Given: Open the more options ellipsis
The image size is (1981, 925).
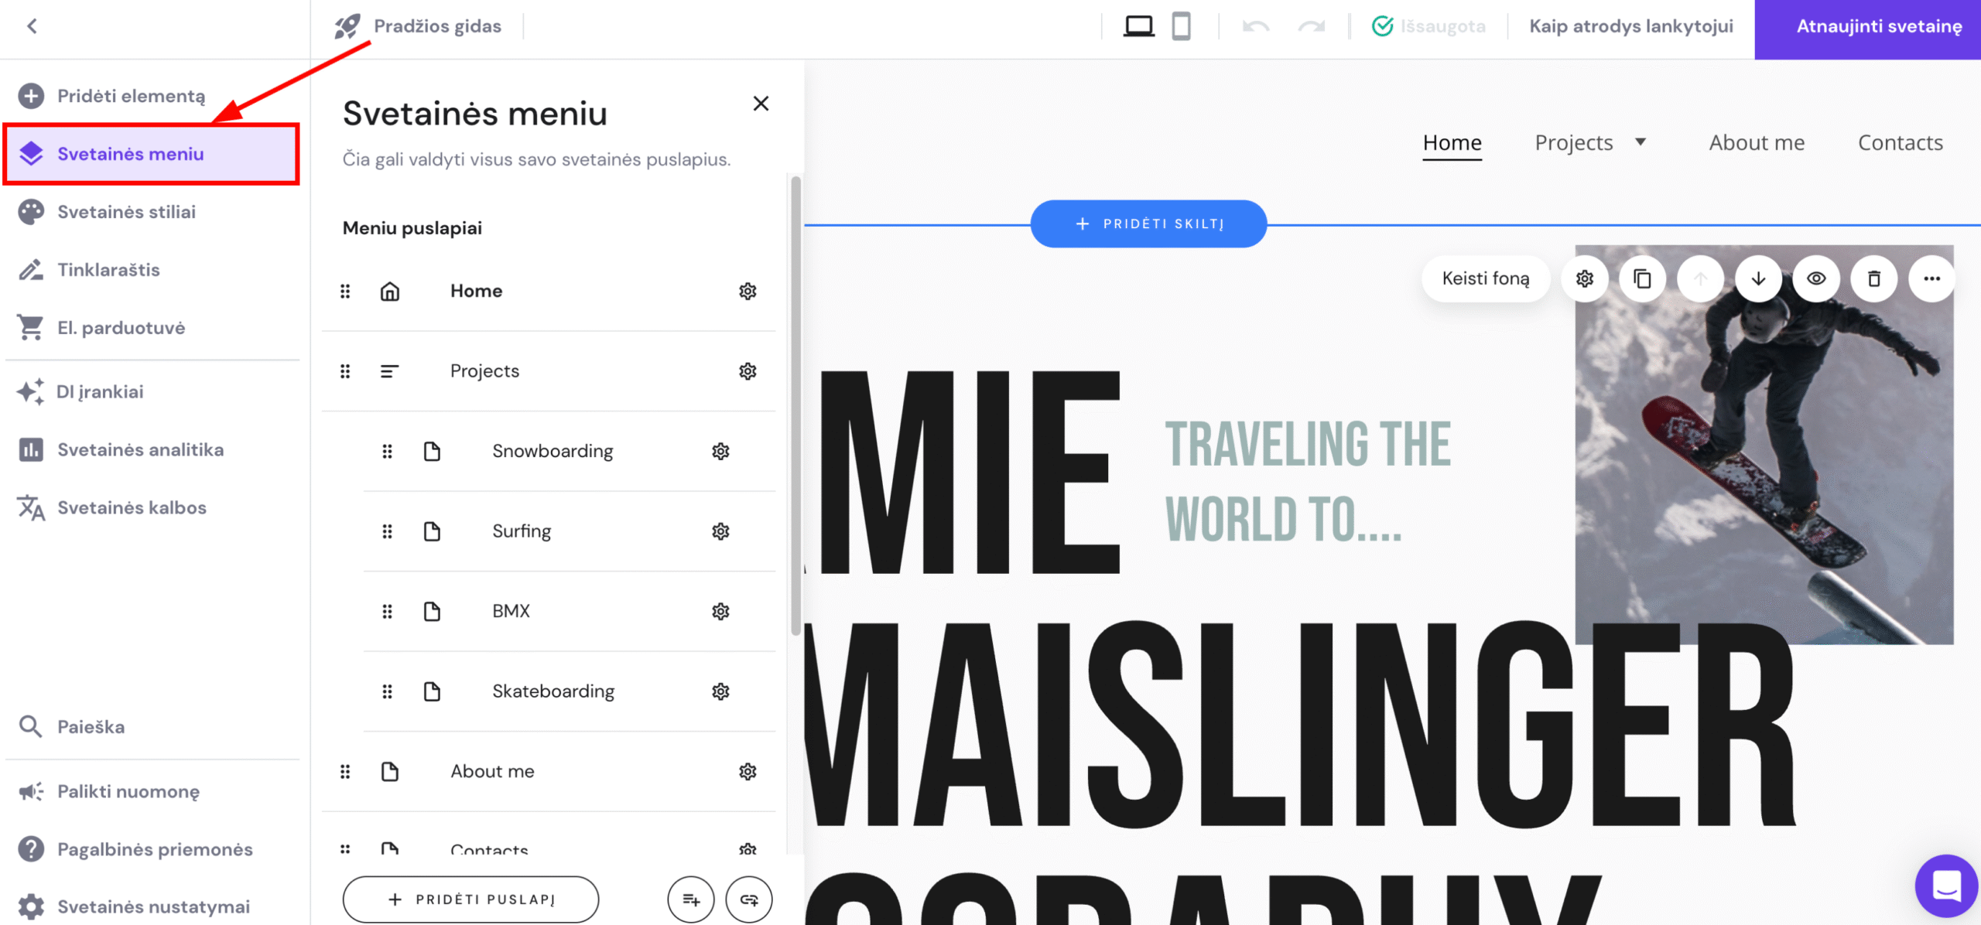Looking at the screenshot, I should [x=1931, y=278].
